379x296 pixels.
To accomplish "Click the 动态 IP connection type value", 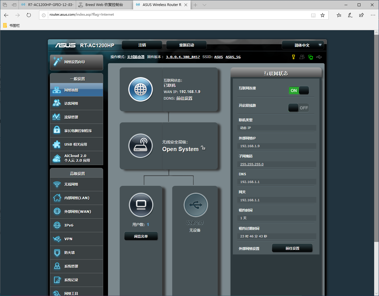I will tap(245, 128).
